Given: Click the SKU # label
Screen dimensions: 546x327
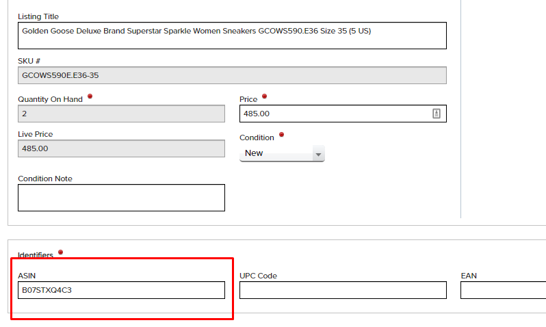Looking at the screenshot, I should (x=29, y=61).
